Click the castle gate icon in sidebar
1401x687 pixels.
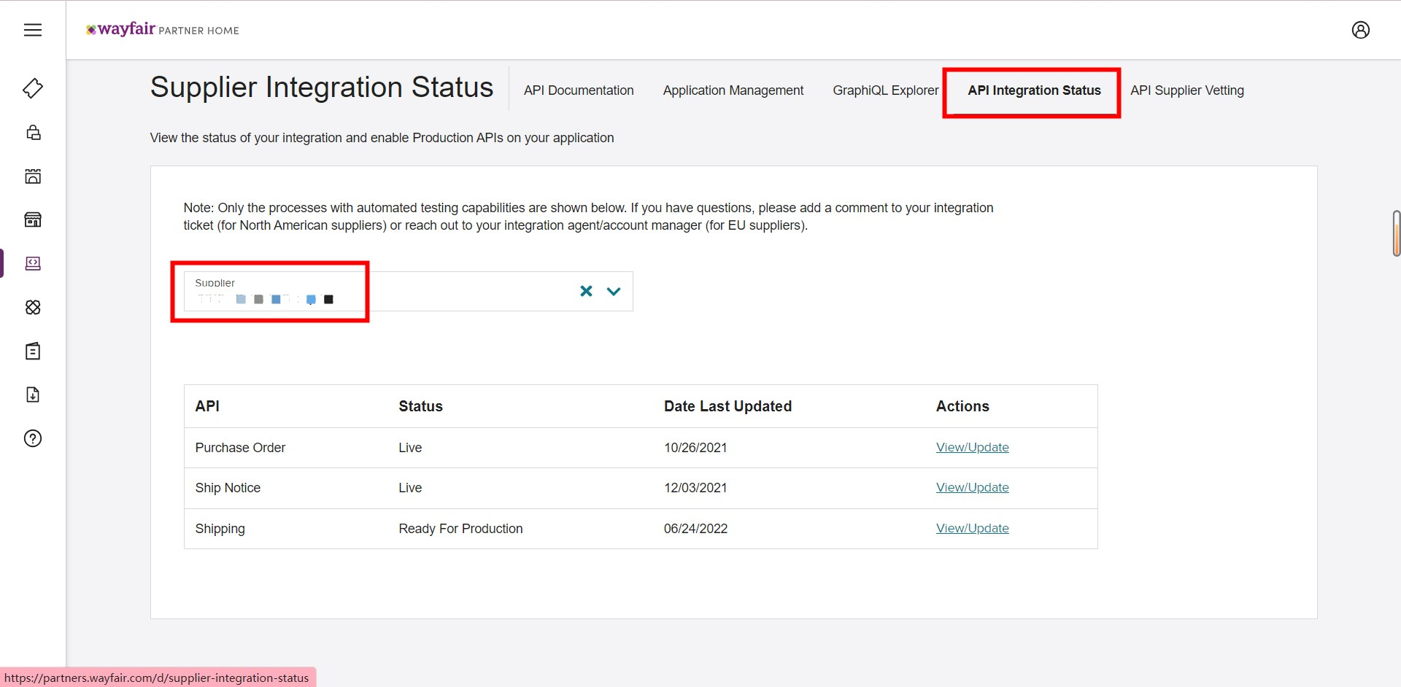[x=33, y=176]
